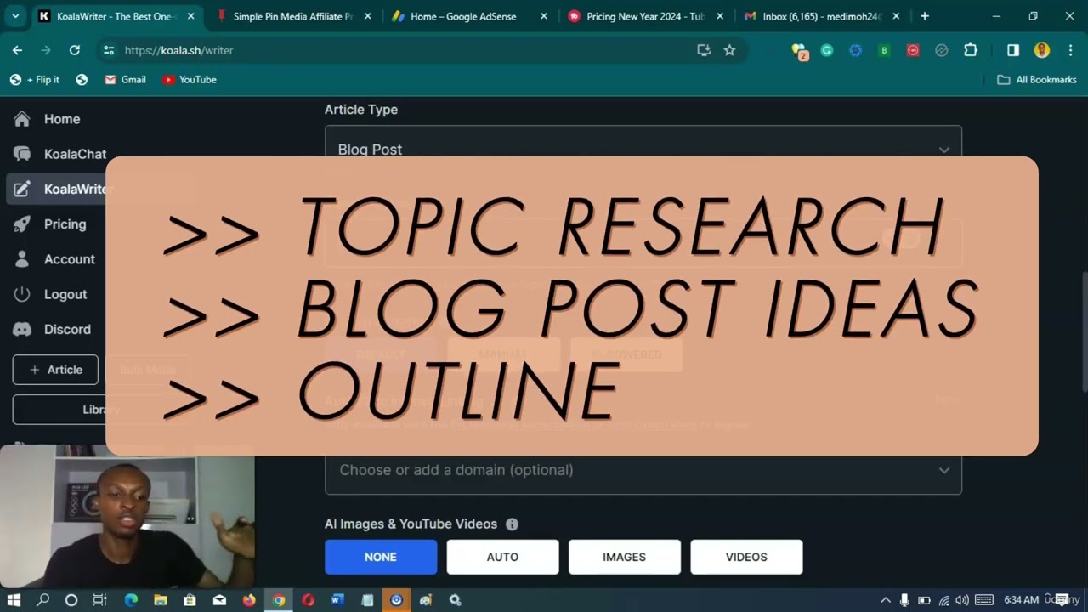Click the koala.sh/writer address bar
This screenshot has width=1088, height=612.
pos(408,50)
